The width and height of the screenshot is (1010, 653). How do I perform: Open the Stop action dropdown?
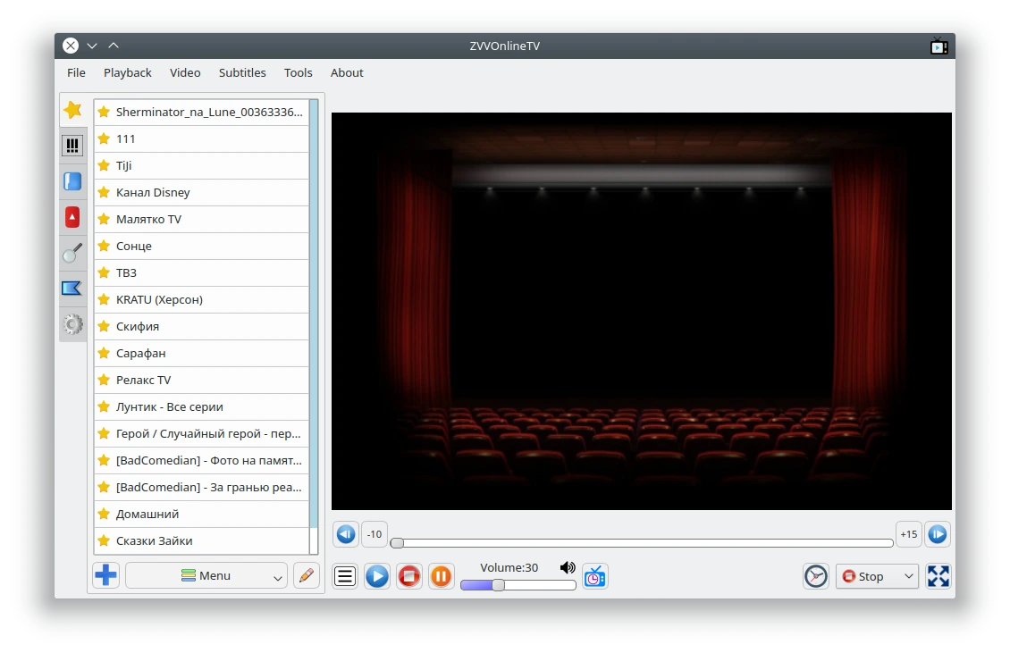tap(878, 575)
